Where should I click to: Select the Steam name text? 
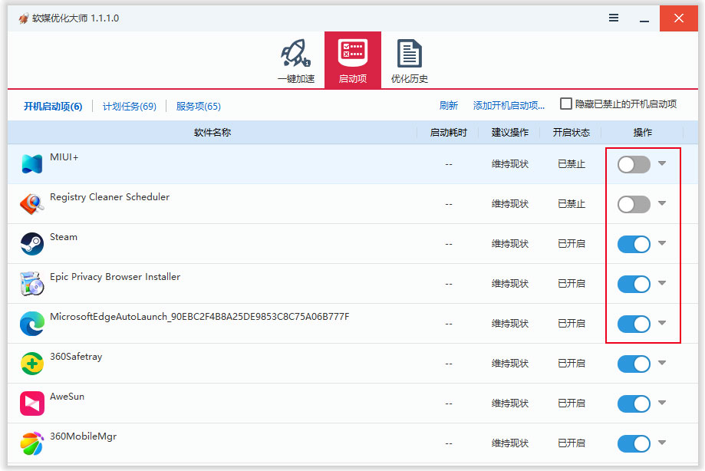tap(64, 237)
